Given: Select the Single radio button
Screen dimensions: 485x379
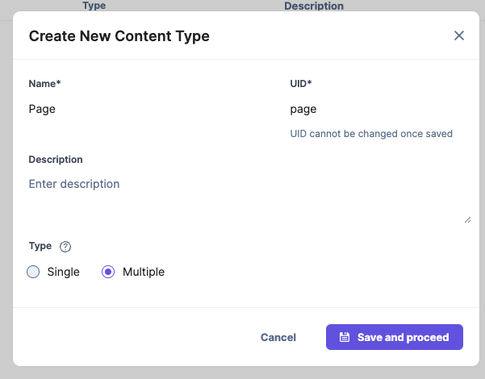Looking at the screenshot, I should [33, 272].
